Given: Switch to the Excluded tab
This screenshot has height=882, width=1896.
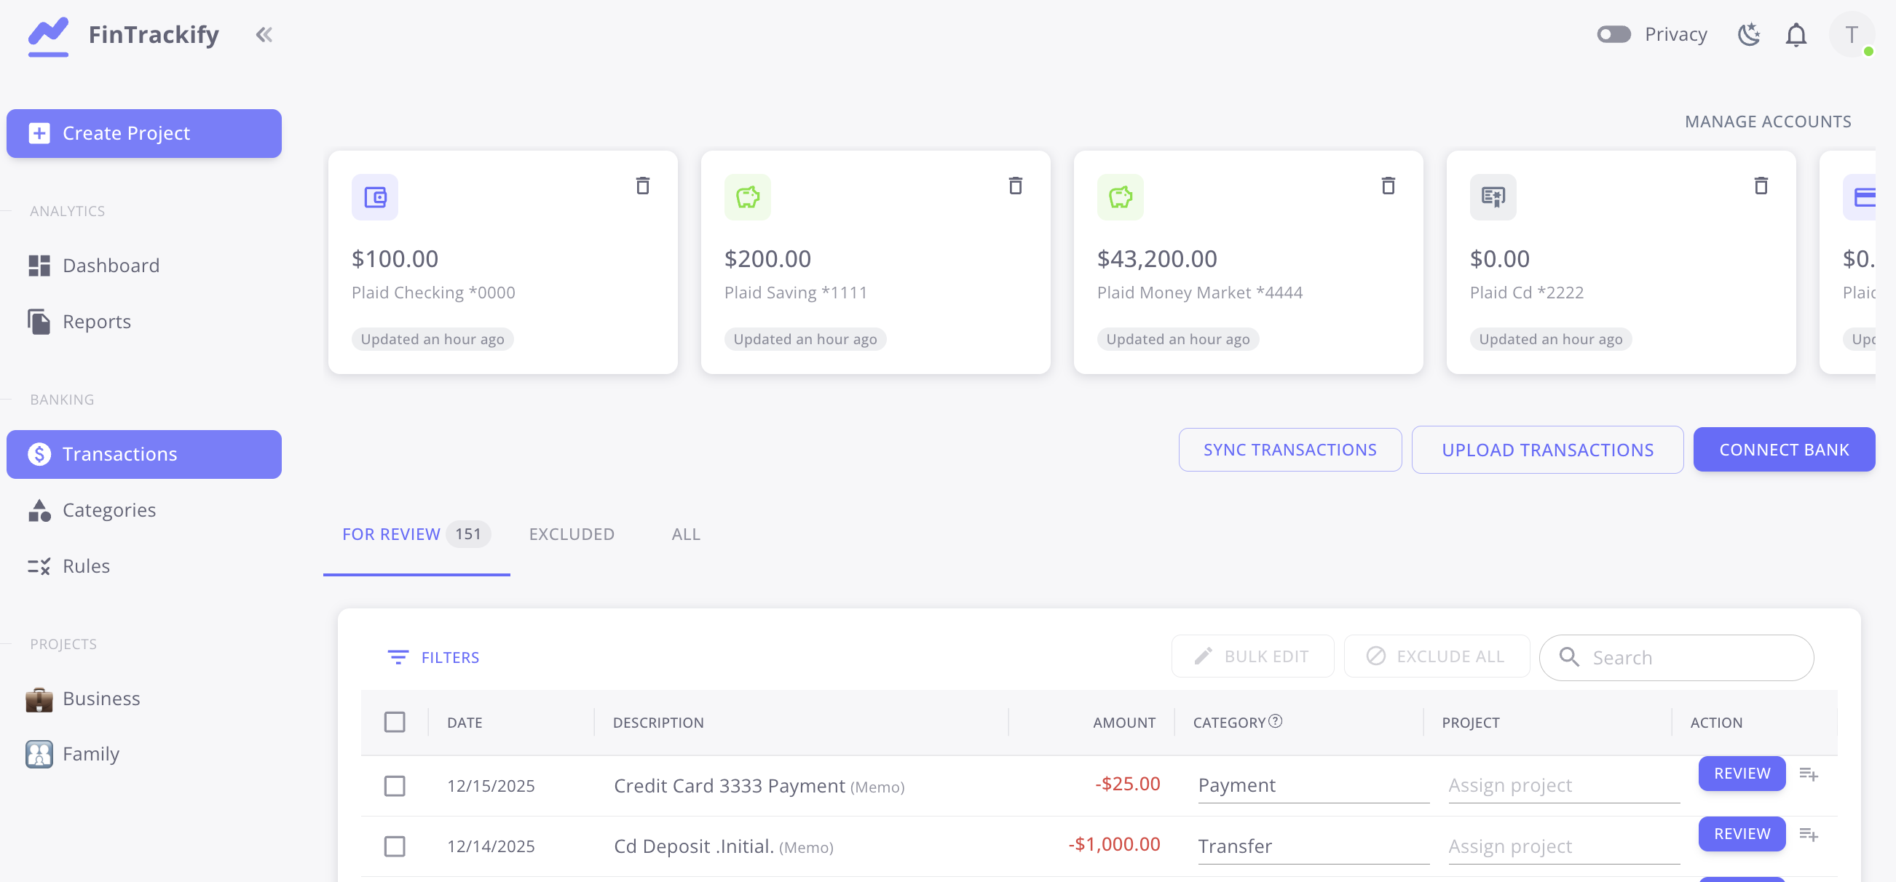Looking at the screenshot, I should click(x=571, y=534).
